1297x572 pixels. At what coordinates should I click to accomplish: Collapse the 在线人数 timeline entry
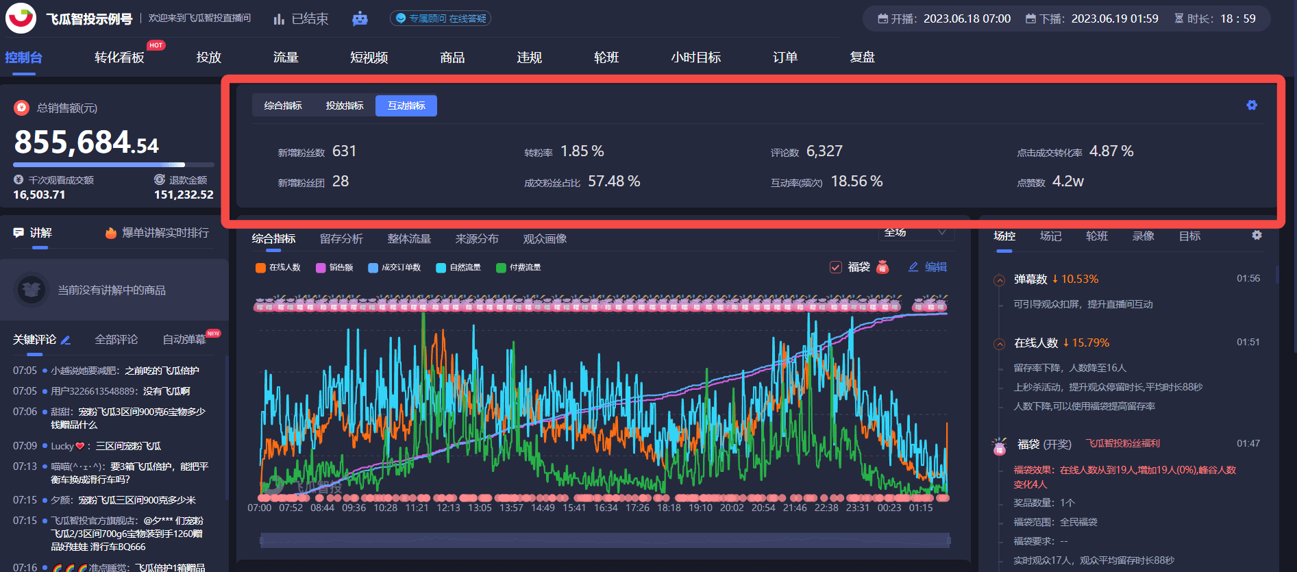click(x=1000, y=343)
